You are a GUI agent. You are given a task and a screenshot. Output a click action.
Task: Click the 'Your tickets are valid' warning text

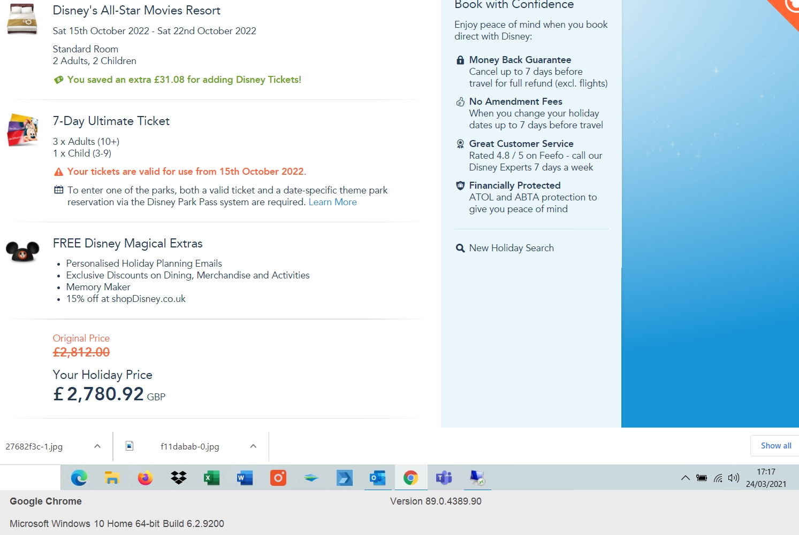point(187,172)
